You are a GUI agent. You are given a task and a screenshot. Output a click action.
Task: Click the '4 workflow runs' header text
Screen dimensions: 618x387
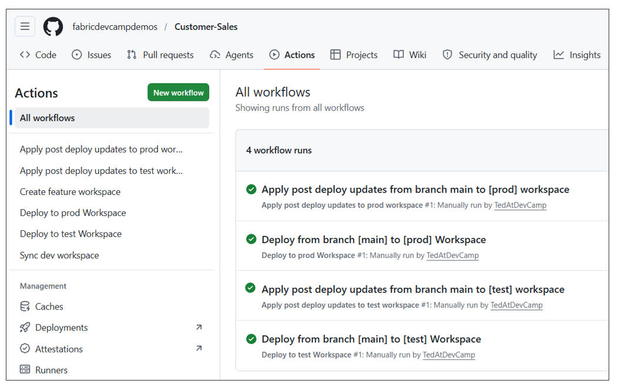click(278, 150)
